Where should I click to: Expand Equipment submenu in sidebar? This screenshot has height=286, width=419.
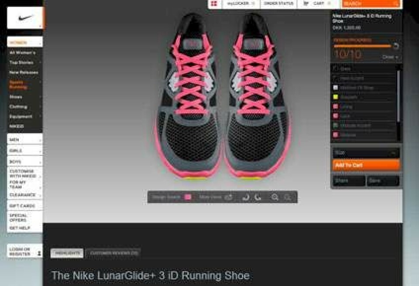24,116
